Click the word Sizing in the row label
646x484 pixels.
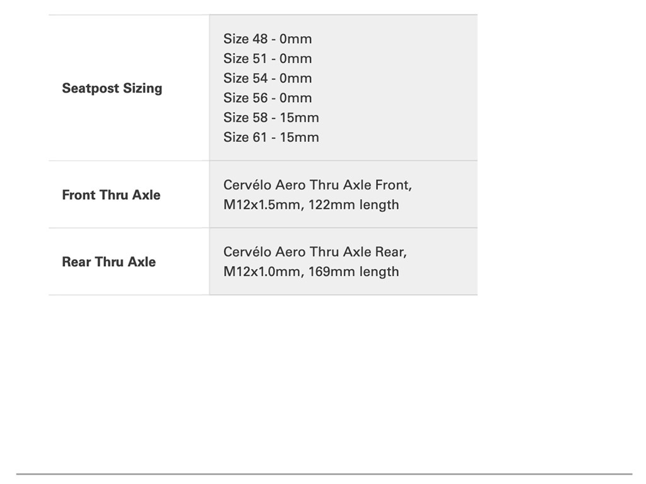[142, 88]
